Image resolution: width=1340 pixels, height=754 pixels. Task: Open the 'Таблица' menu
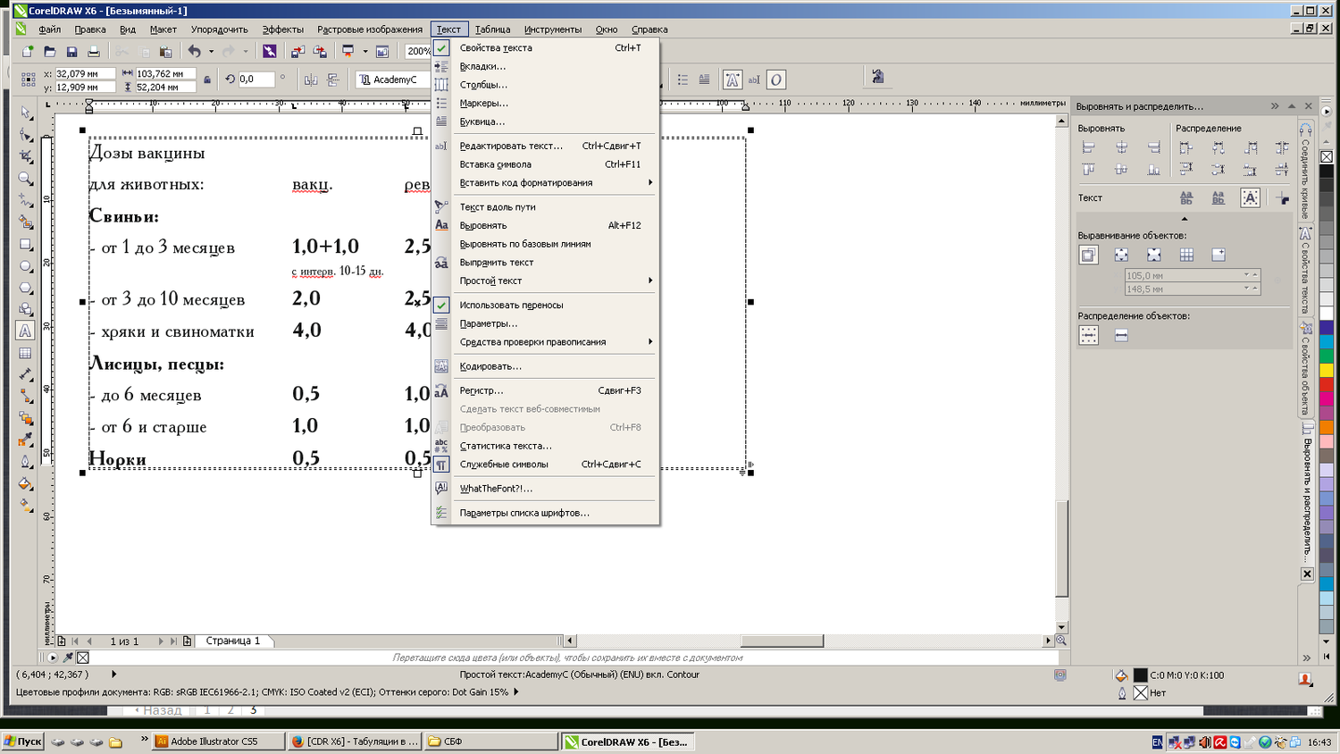point(492,29)
